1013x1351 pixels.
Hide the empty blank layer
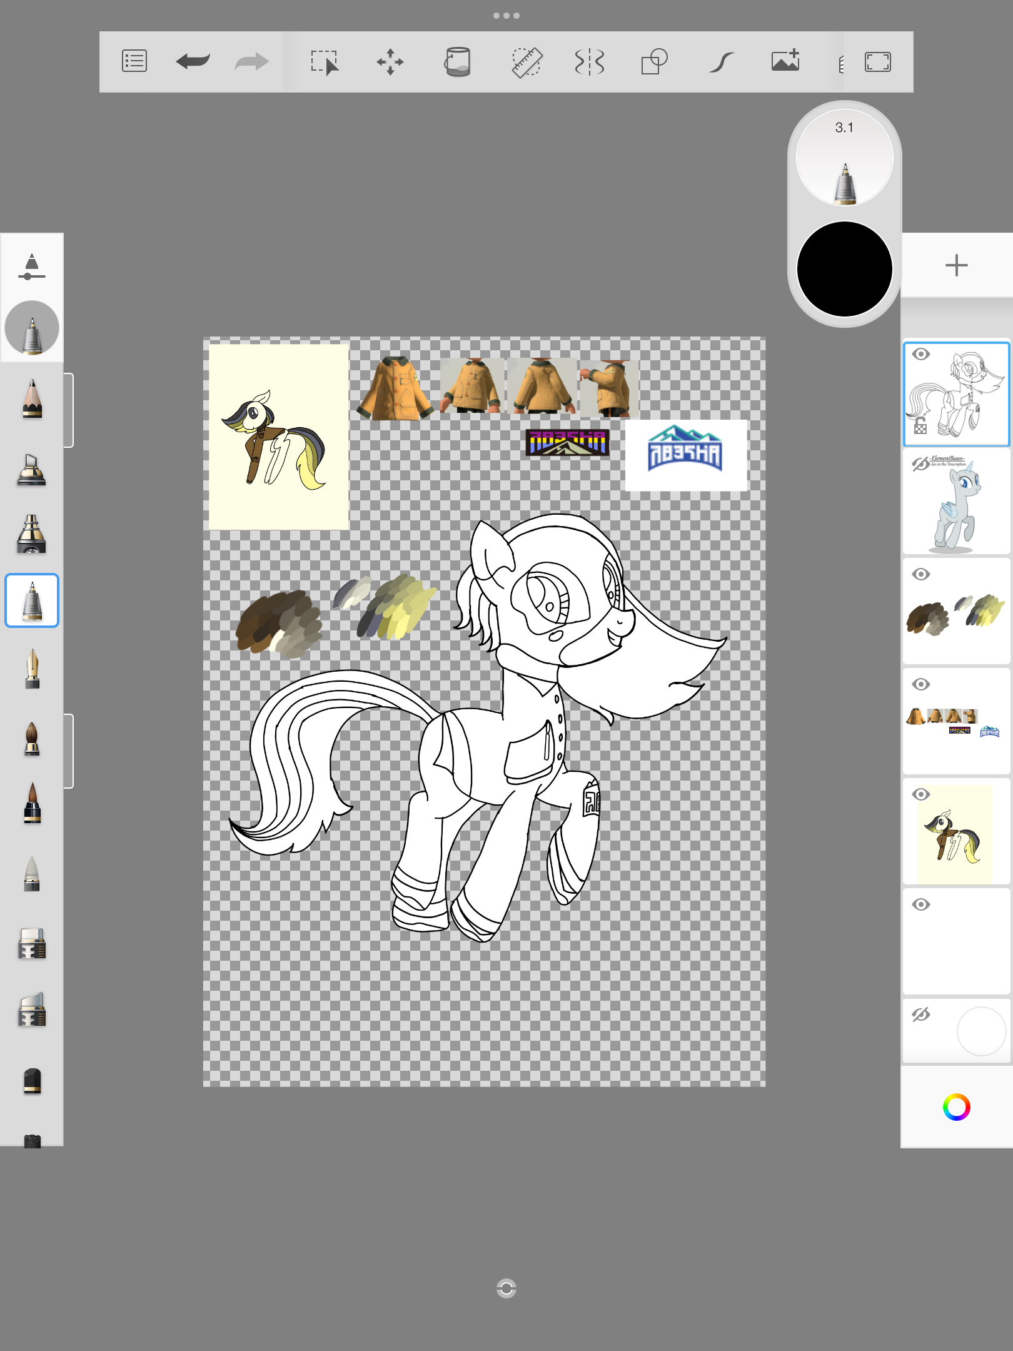(x=920, y=904)
